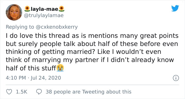This screenshot has height=99, width=185.
Task: Click the Twitter bird logo
Action: click(175, 8)
